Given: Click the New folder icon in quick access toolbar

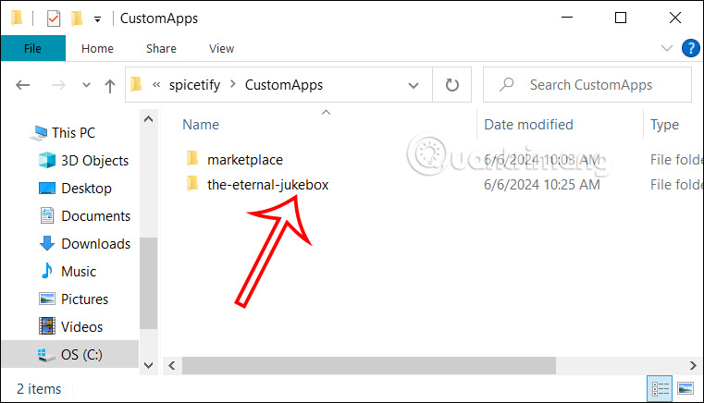Looking at the screenshot, I should pos(77,18).
